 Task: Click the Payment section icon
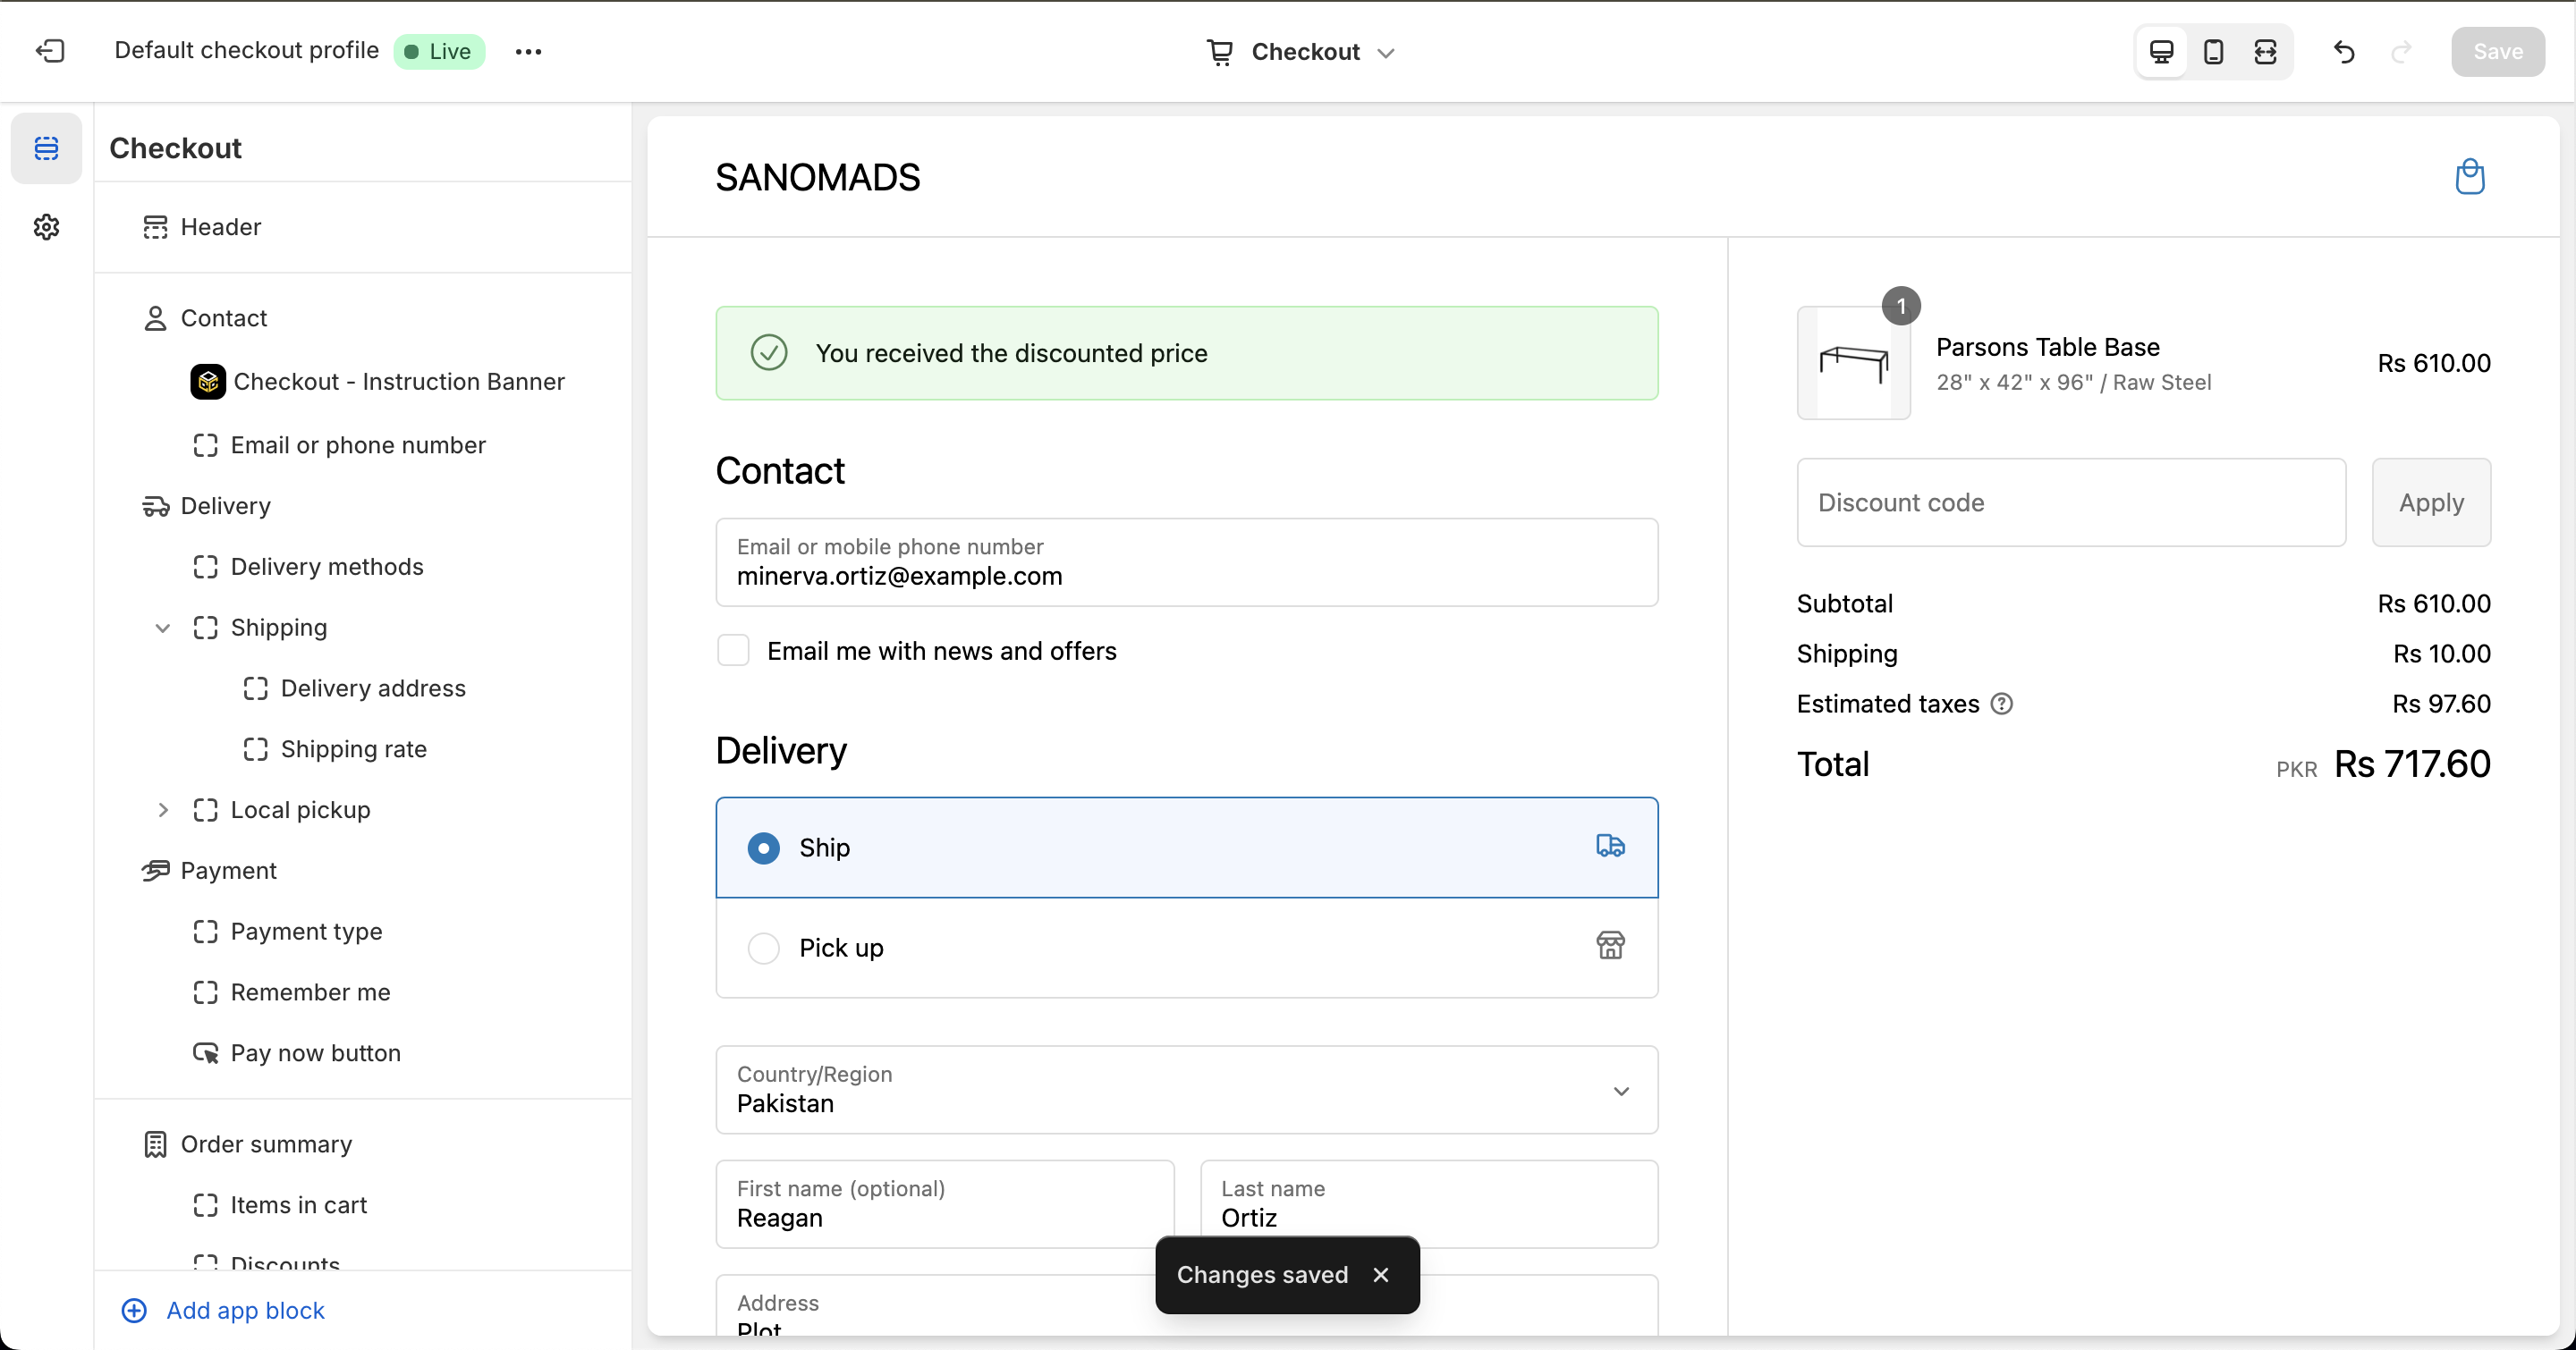[x=155, y=871]
